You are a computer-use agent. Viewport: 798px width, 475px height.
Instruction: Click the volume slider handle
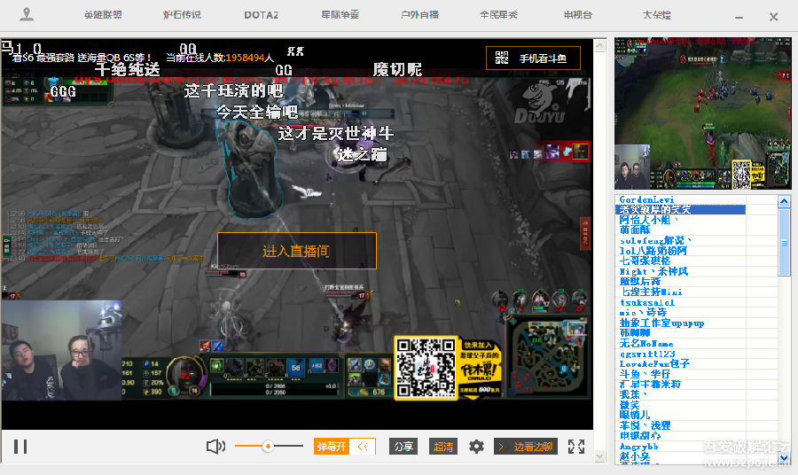point(266,447)
